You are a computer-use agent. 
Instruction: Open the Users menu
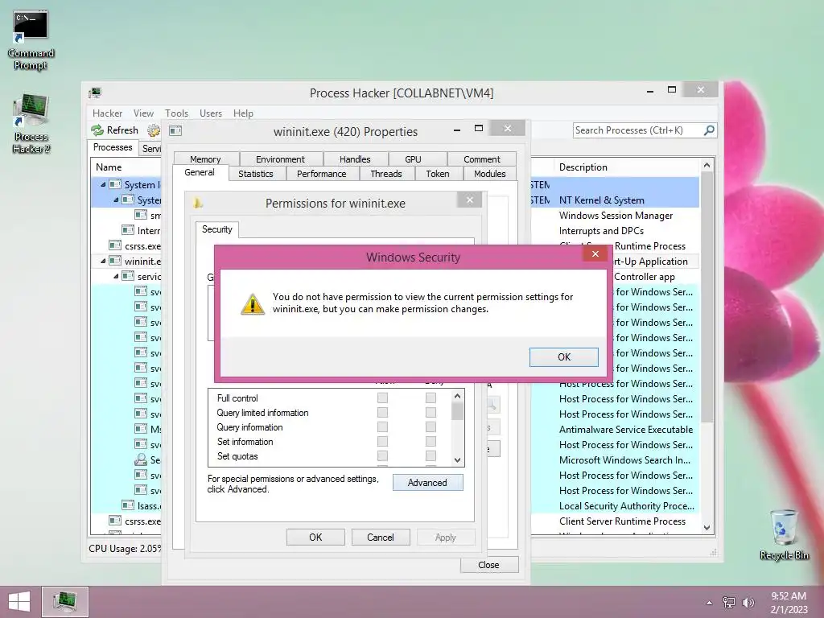(x=211, y=113)
